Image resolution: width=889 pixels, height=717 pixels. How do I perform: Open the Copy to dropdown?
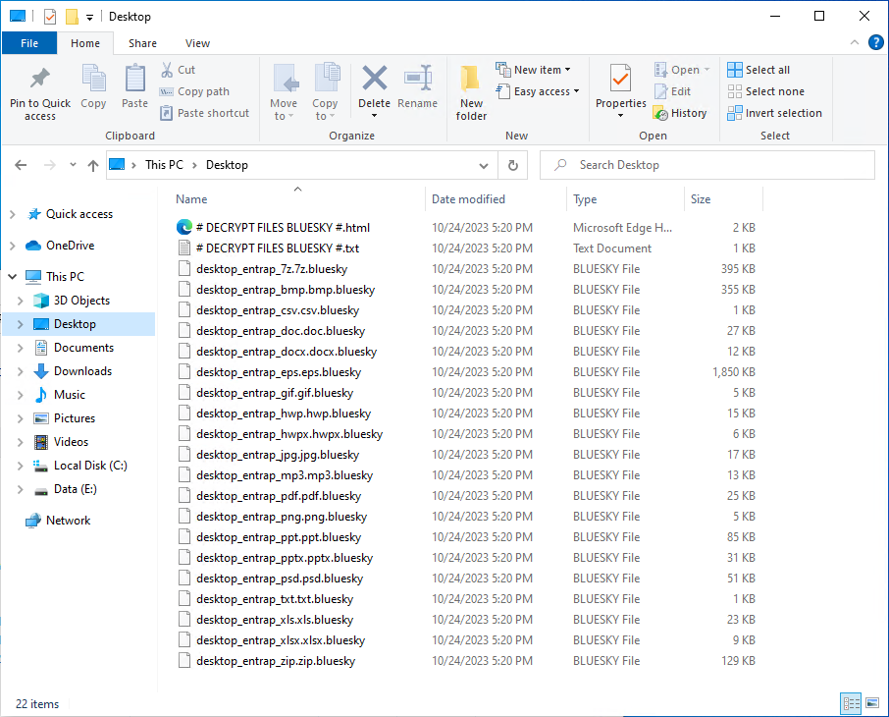point(325,110)
